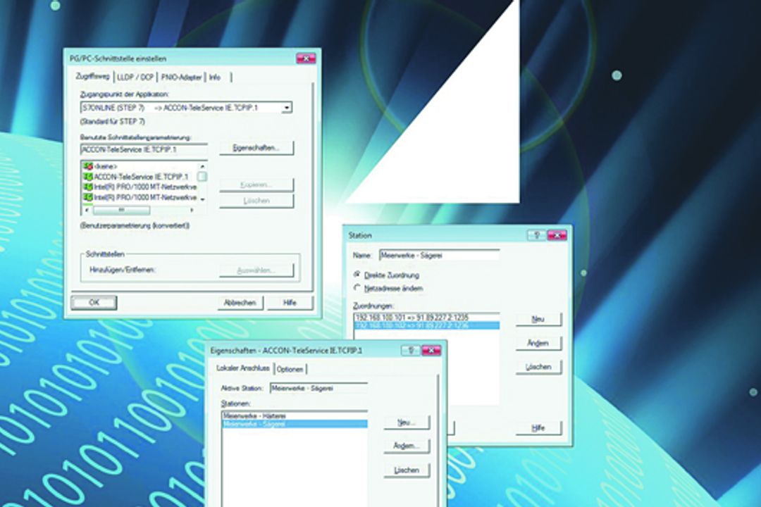
Task: Close the Station dialog window
Action: 557,234
